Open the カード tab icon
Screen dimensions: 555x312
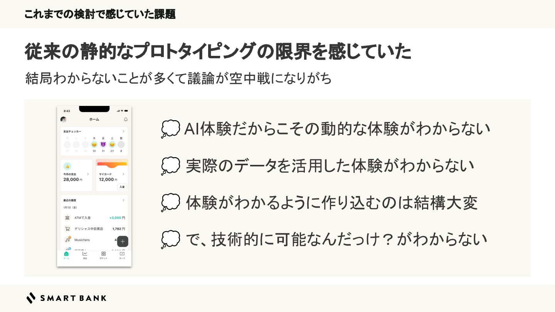(122, 255)
